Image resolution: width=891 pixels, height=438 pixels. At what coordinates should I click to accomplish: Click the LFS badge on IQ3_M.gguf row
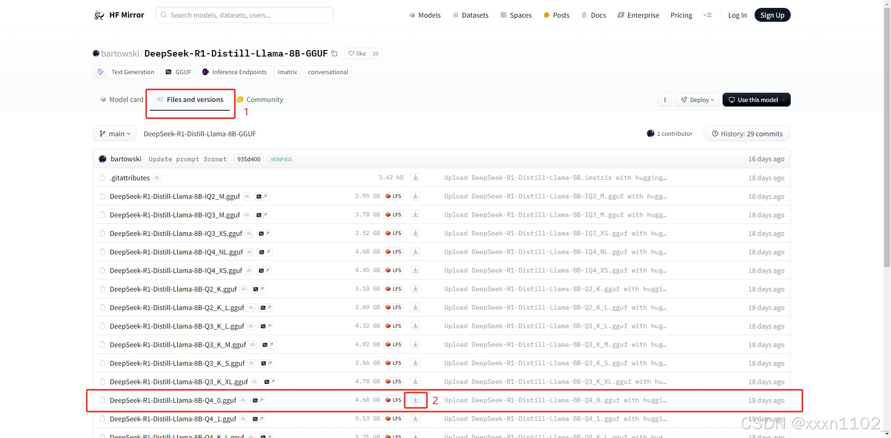point(394,215)
